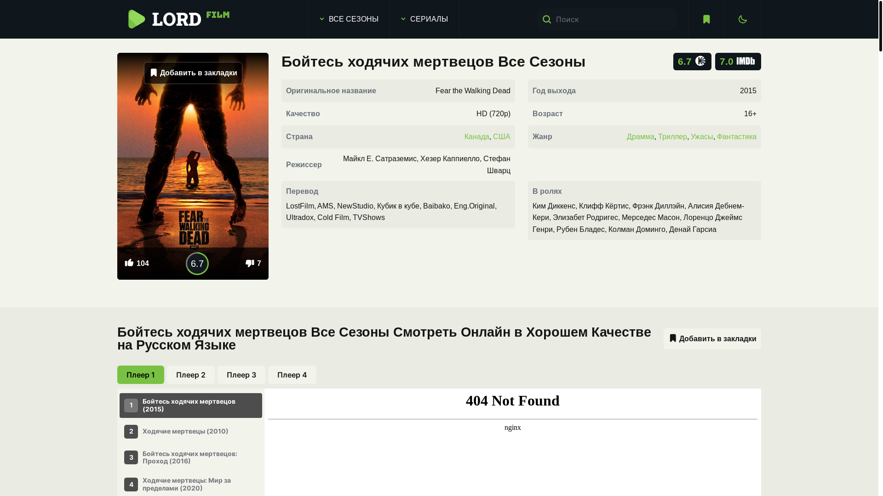Toggle dark mode moon icon
Viewport: 883px width, 496px height.
(742, 19)
